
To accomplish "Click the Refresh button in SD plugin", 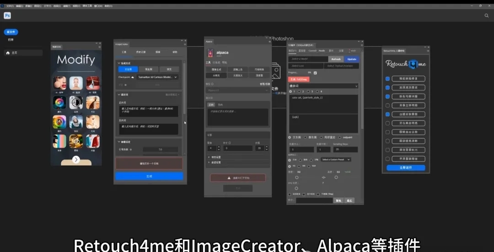I will (x=336, y=59).
